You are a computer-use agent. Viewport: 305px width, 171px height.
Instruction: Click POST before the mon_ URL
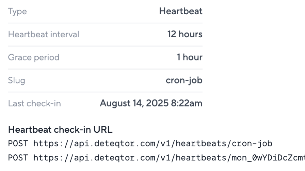(18, 158)
